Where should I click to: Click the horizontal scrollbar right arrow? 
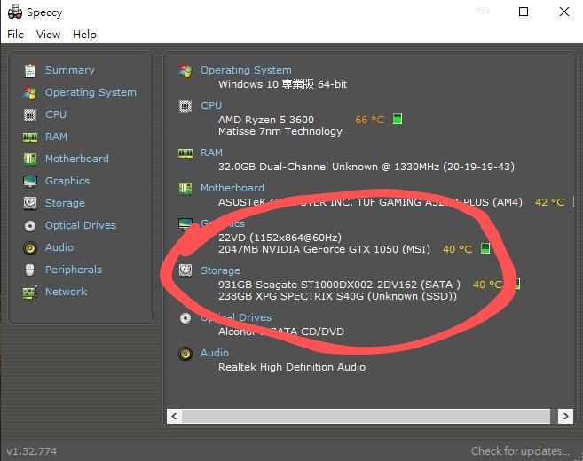564,415
